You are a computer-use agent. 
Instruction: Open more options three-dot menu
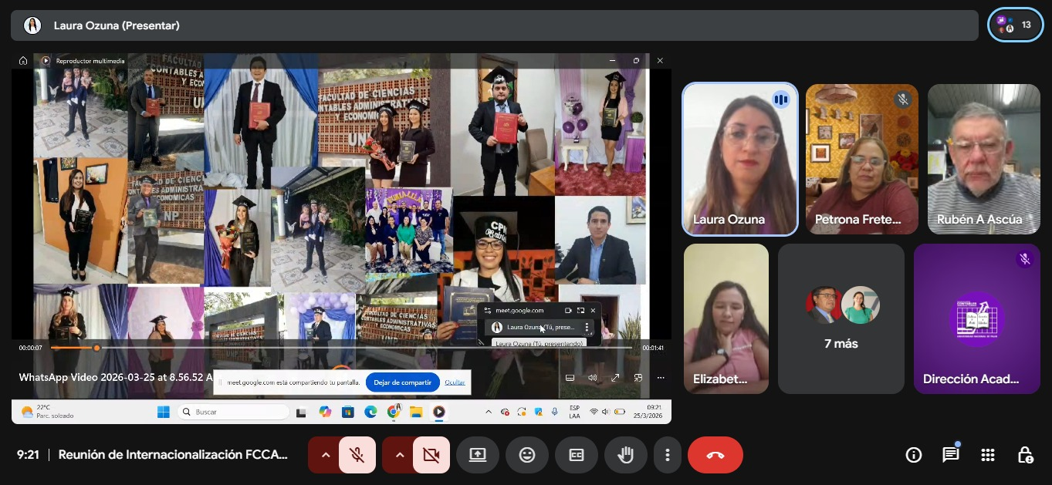pos(667,455)
